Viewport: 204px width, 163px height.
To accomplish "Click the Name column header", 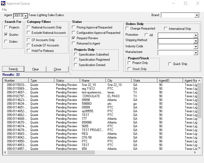I will [x=93, y=81].
